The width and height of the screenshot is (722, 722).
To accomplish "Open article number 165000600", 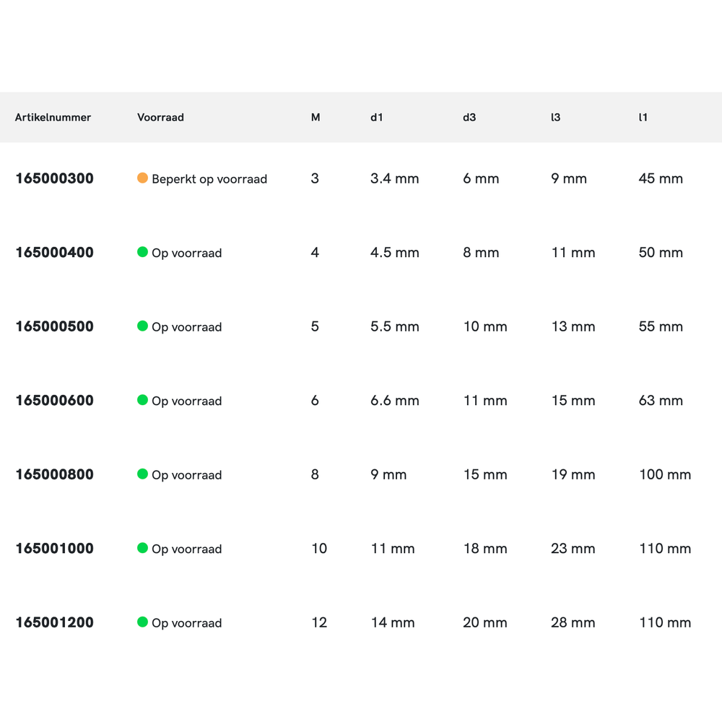I will [x=54, y=401].
